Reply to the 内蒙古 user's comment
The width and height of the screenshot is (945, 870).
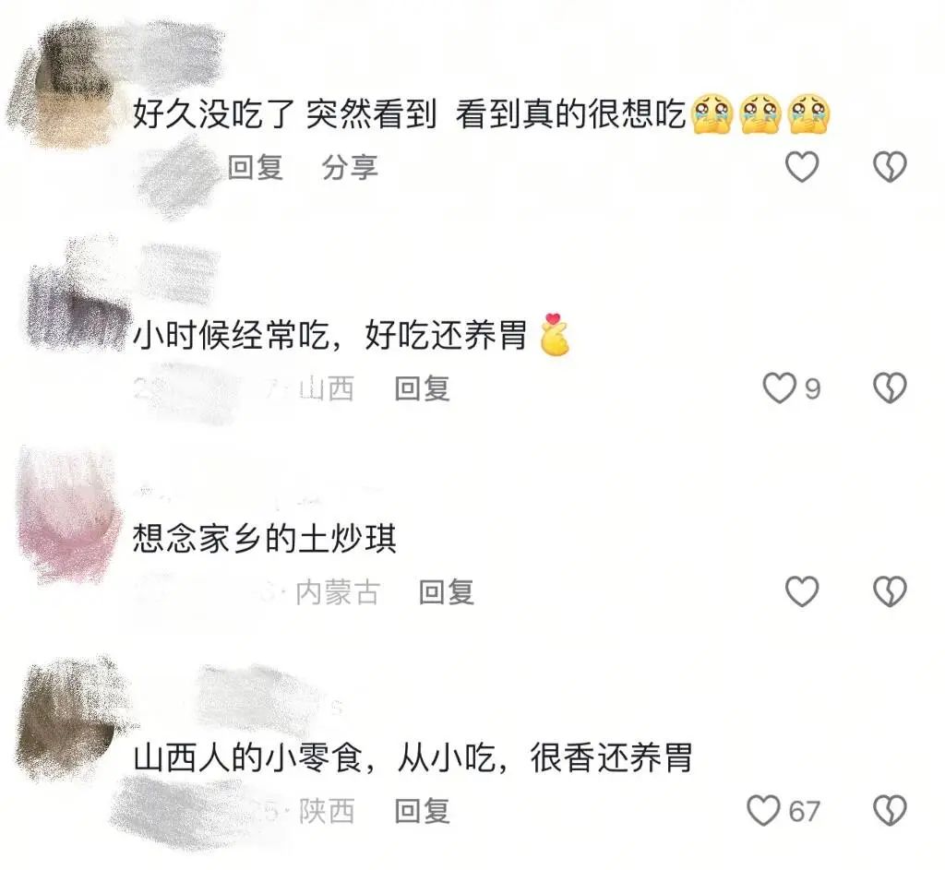(446, 591)
